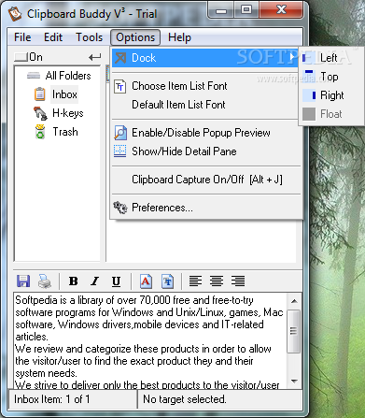Minimize the Clipboard Buddy window
Viewport: 365px width, 418px height.
click(x=221, y=10)
